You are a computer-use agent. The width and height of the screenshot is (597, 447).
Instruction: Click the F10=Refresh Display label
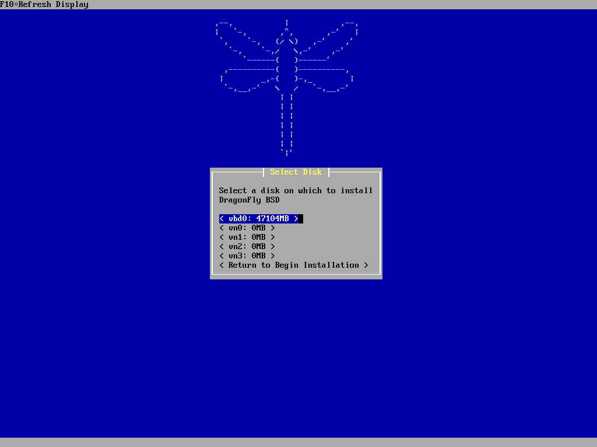(x=44, y=5)
